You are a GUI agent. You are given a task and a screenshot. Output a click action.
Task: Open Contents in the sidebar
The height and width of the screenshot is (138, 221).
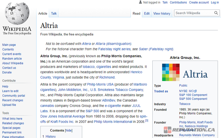[x=8, y=49]
